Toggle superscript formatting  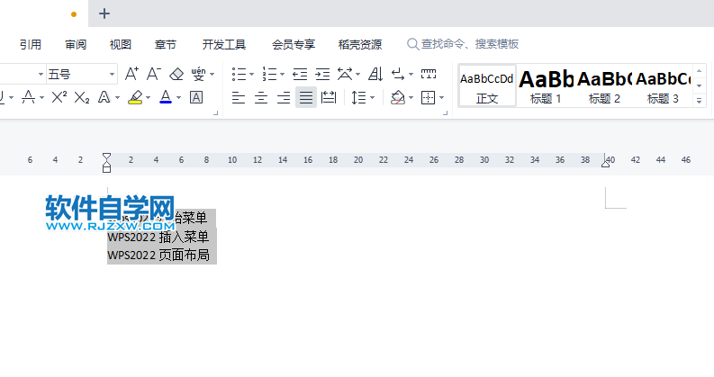click(59, 97)
